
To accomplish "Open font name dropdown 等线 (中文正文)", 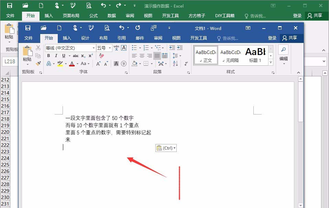I will 94,48.
